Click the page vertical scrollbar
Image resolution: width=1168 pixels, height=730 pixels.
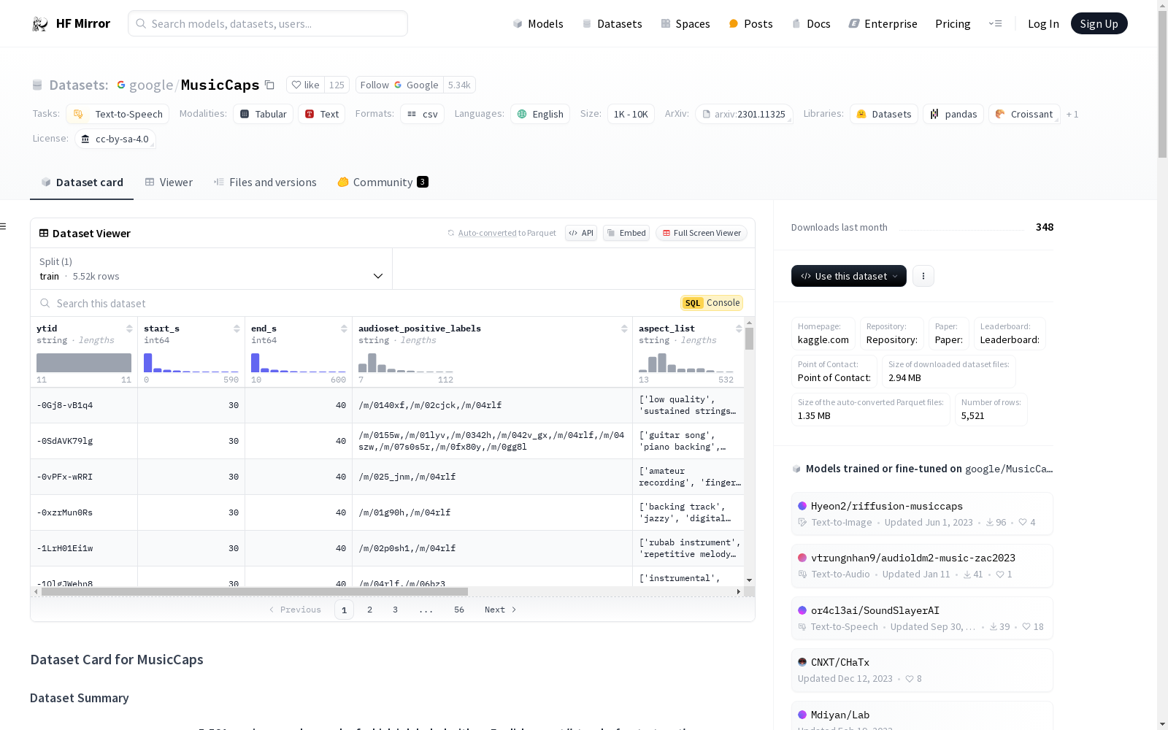(x=1162, y=84)
